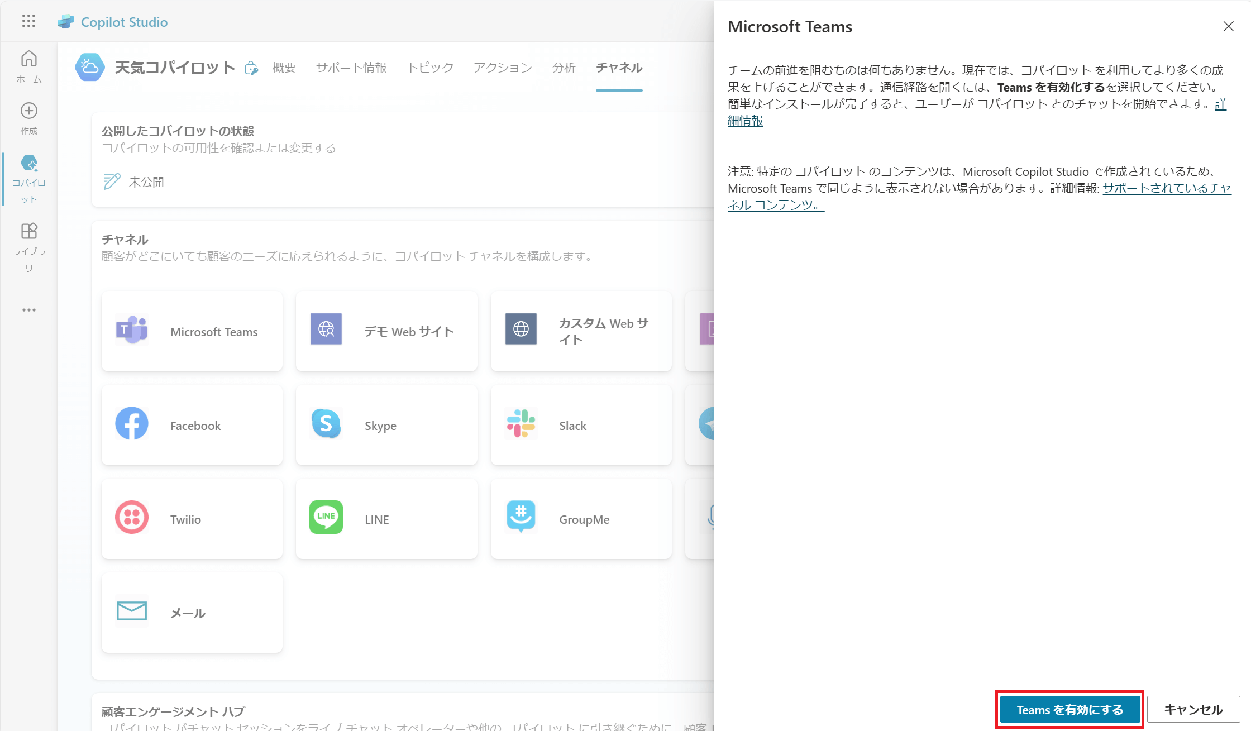Open the app launcher waffle icon

[x=28, y=21]
